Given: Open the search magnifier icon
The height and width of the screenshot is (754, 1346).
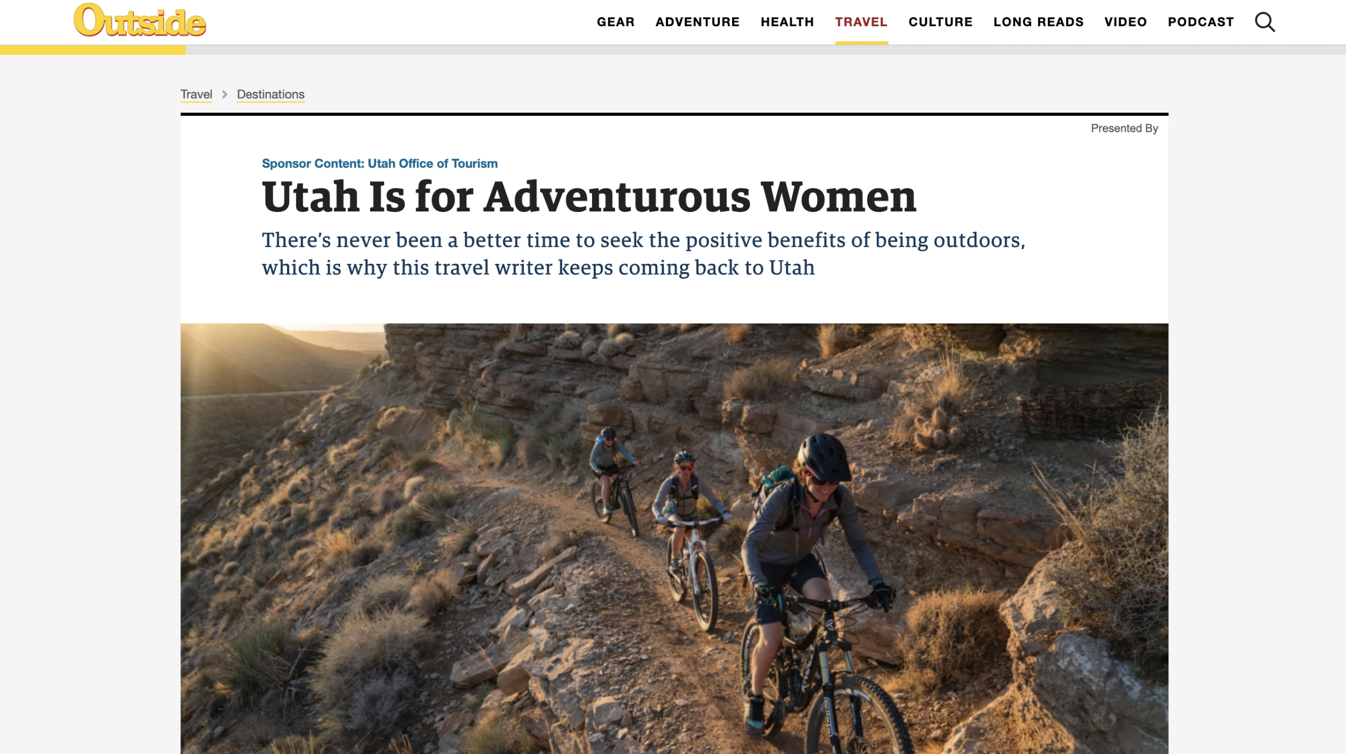Looking at the screenshot, I should (1265, 22).
